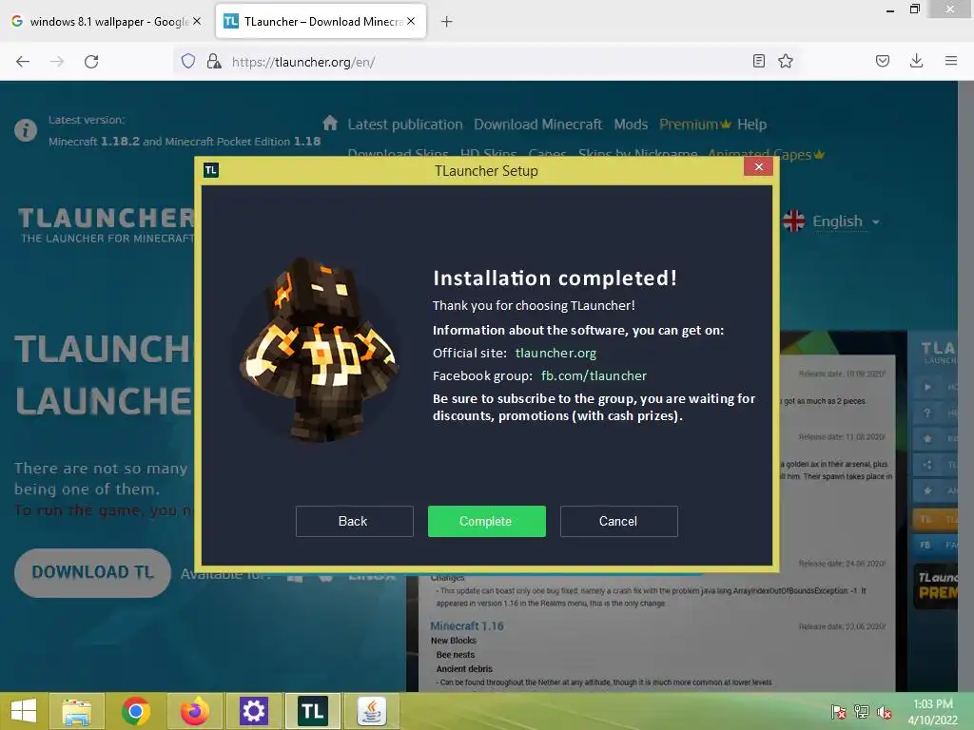Viewport: 974px width, 730px height.
Task: Click the Back button in TLauncher Setup
Action: pos(354,521)
